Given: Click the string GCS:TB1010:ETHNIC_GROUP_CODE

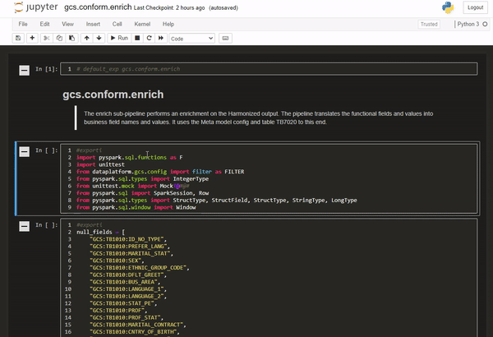Looking at the screenshot, I should (x=138, y=268).
